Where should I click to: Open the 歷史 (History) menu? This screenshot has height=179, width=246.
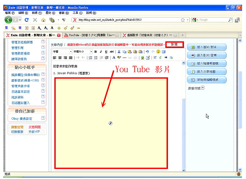pos(50,13)
